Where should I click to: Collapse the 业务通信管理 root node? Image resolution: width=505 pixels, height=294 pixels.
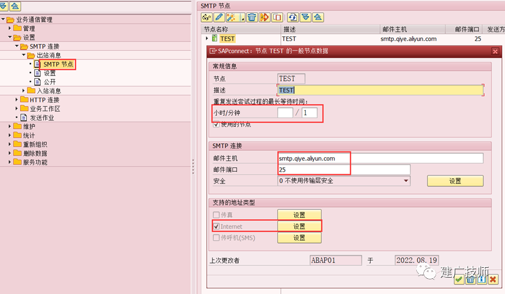[4, 19]
